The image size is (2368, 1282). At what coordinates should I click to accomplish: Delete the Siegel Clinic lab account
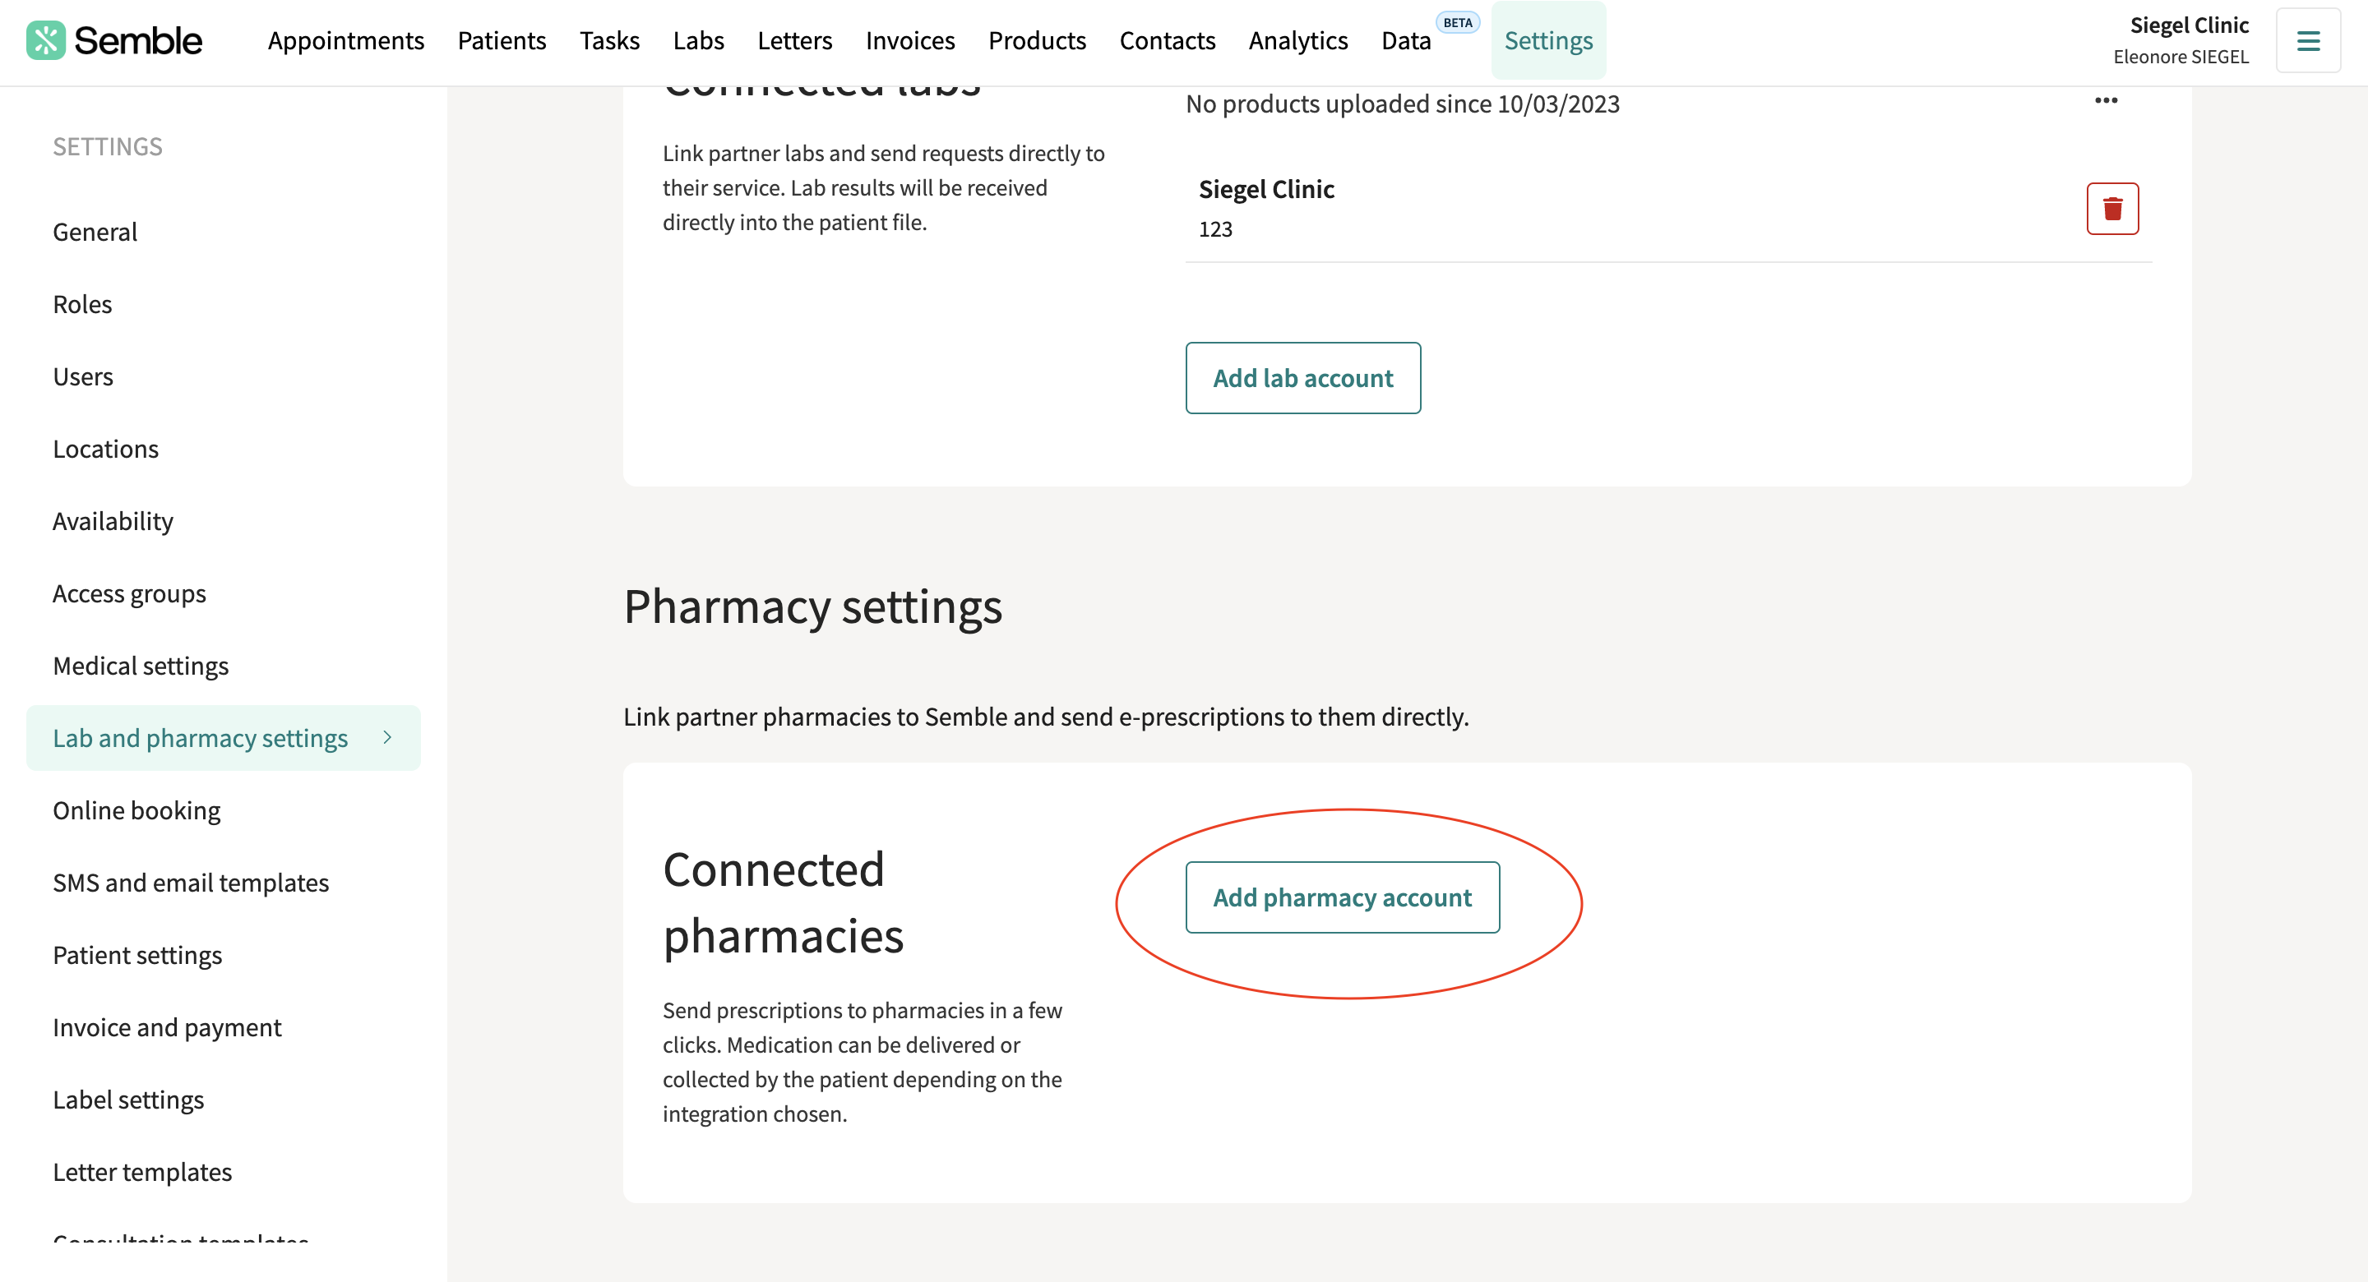click(2112, 209)
